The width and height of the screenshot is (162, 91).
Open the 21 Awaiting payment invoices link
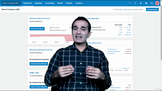tap(113, 52)
